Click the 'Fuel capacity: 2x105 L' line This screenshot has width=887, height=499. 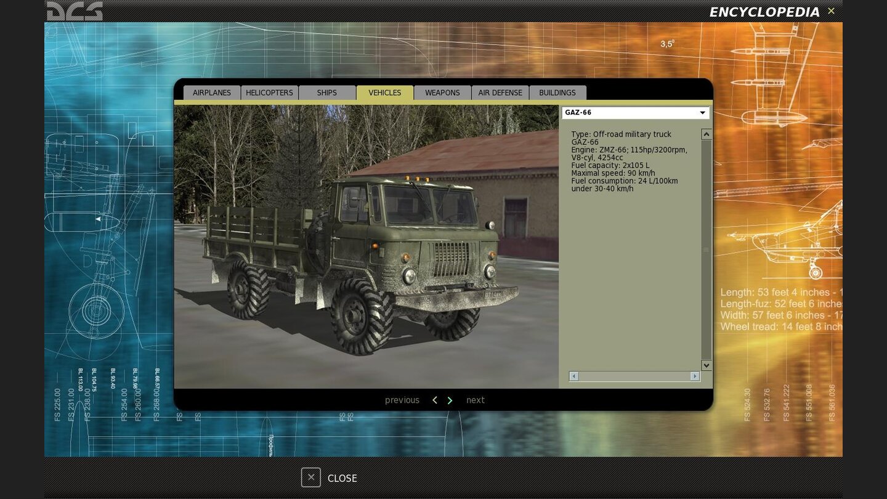(610, 166)
